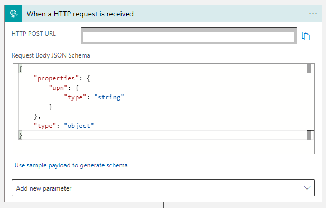Viewport: 327px width, 208px height.
Task: Click the cursor position marker in the editor's overview ruler
Action: [309, 135]
